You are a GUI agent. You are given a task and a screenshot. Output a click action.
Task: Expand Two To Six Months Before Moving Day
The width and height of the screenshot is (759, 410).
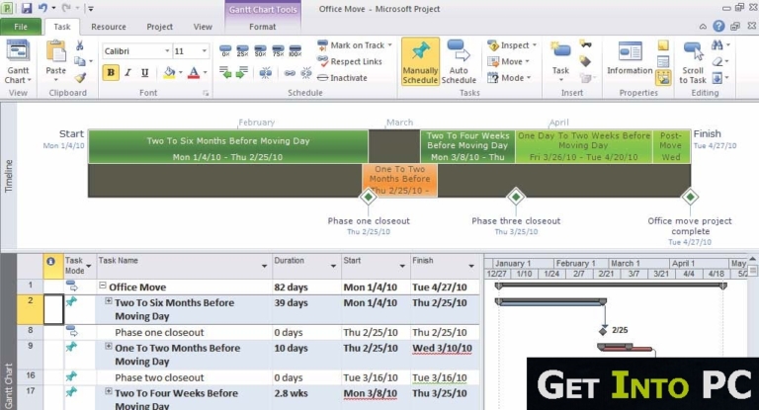click(x=109, y=301)
